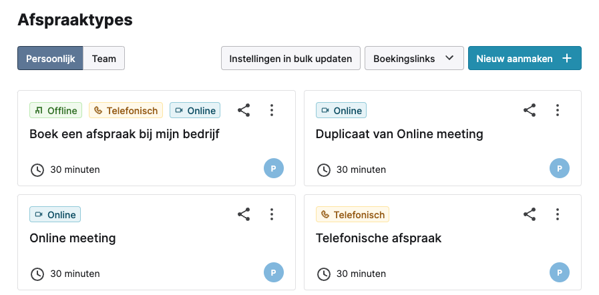
Task: Open more options for 'Telefonische afspraak'
Action: point(558,214)
